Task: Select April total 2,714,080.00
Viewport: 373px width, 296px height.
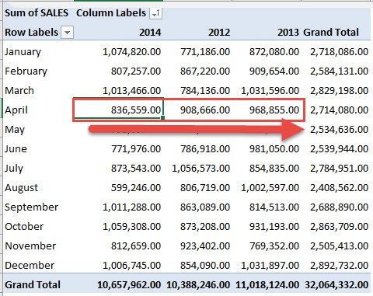Action: [340, 110]
